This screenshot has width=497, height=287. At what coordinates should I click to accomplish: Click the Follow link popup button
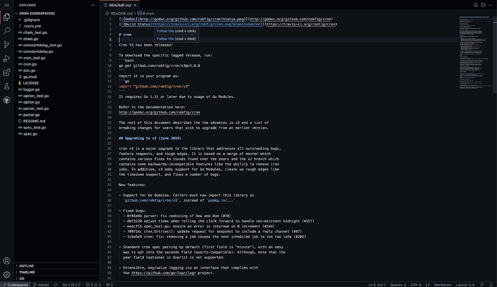click(x=176, y=31)
